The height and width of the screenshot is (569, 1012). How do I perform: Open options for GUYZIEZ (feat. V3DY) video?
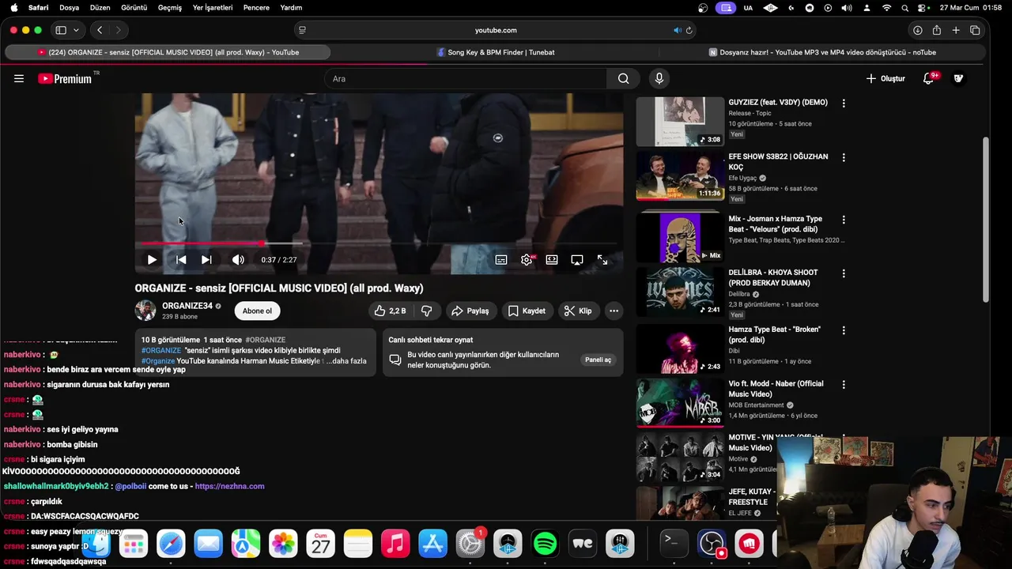(844, 104)
